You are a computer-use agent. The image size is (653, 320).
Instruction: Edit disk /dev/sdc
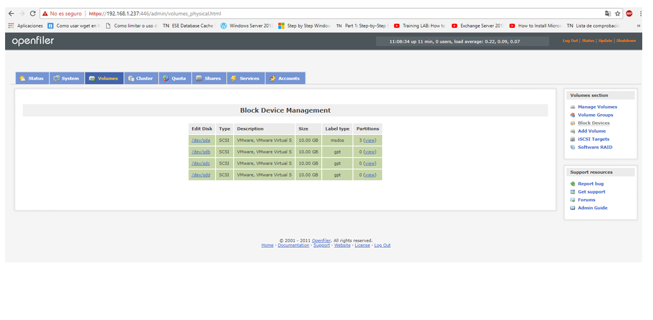(201, 163)
